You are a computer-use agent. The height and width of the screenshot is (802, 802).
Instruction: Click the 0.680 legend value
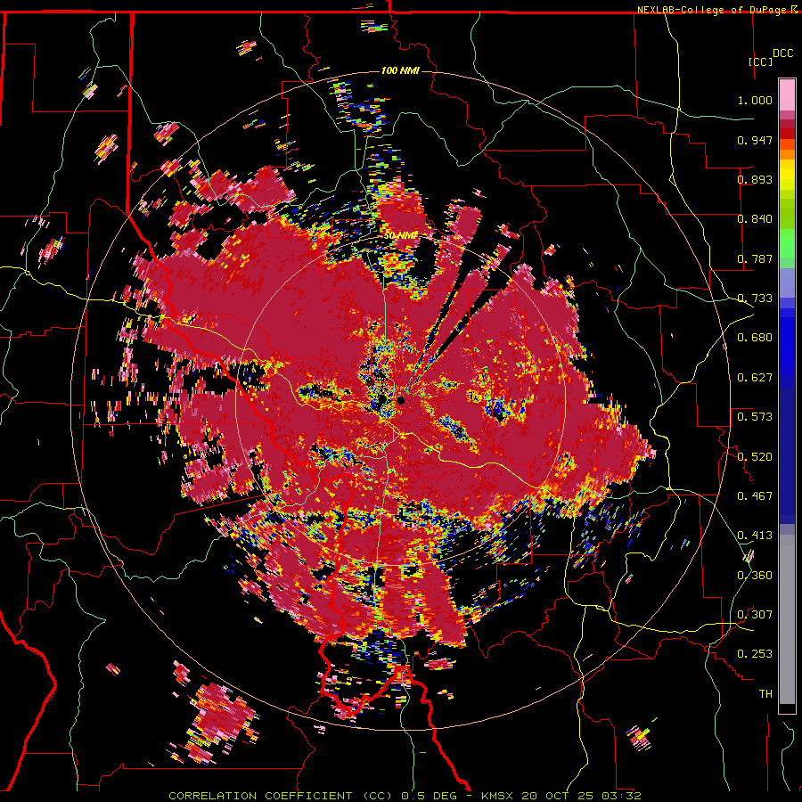pyautogui.click(x=755, y=338)
